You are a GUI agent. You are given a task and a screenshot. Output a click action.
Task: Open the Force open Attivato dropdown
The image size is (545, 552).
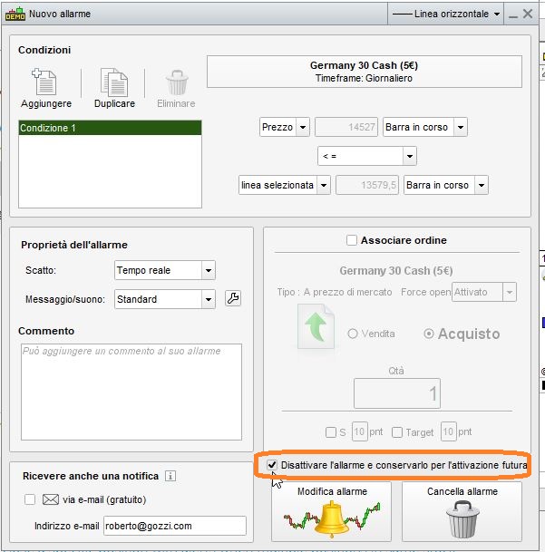(x=484, y=292)
